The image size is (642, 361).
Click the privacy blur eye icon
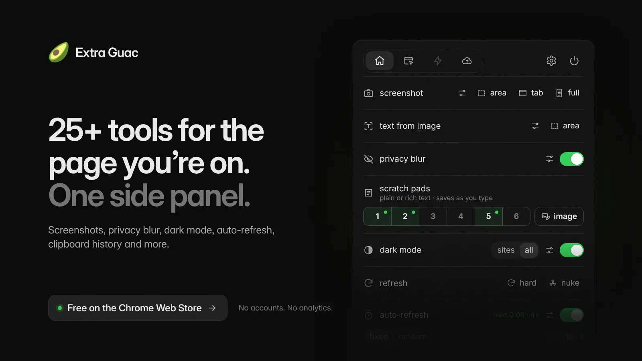[368, 159]
